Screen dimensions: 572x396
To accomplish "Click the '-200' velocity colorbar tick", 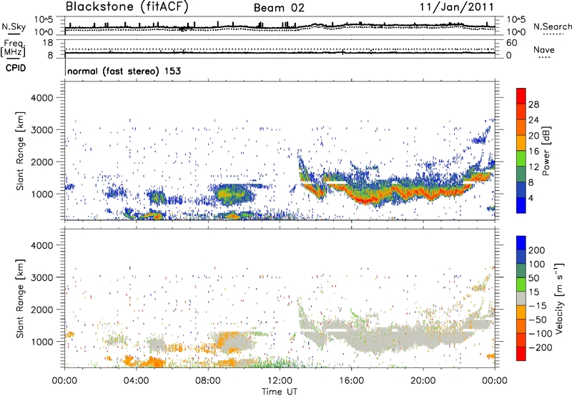I will click(x=541, y=347).
